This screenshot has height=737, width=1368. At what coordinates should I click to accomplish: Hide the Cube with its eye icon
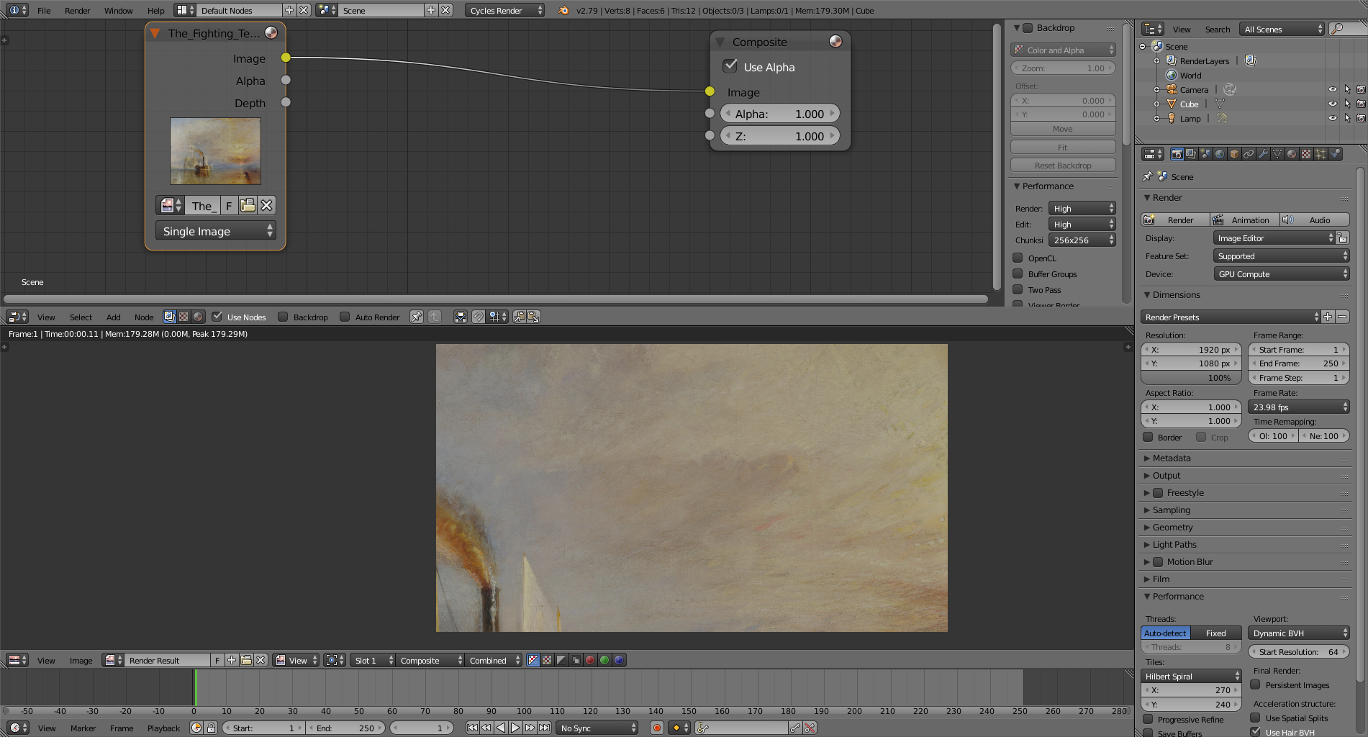(1332, 104)
